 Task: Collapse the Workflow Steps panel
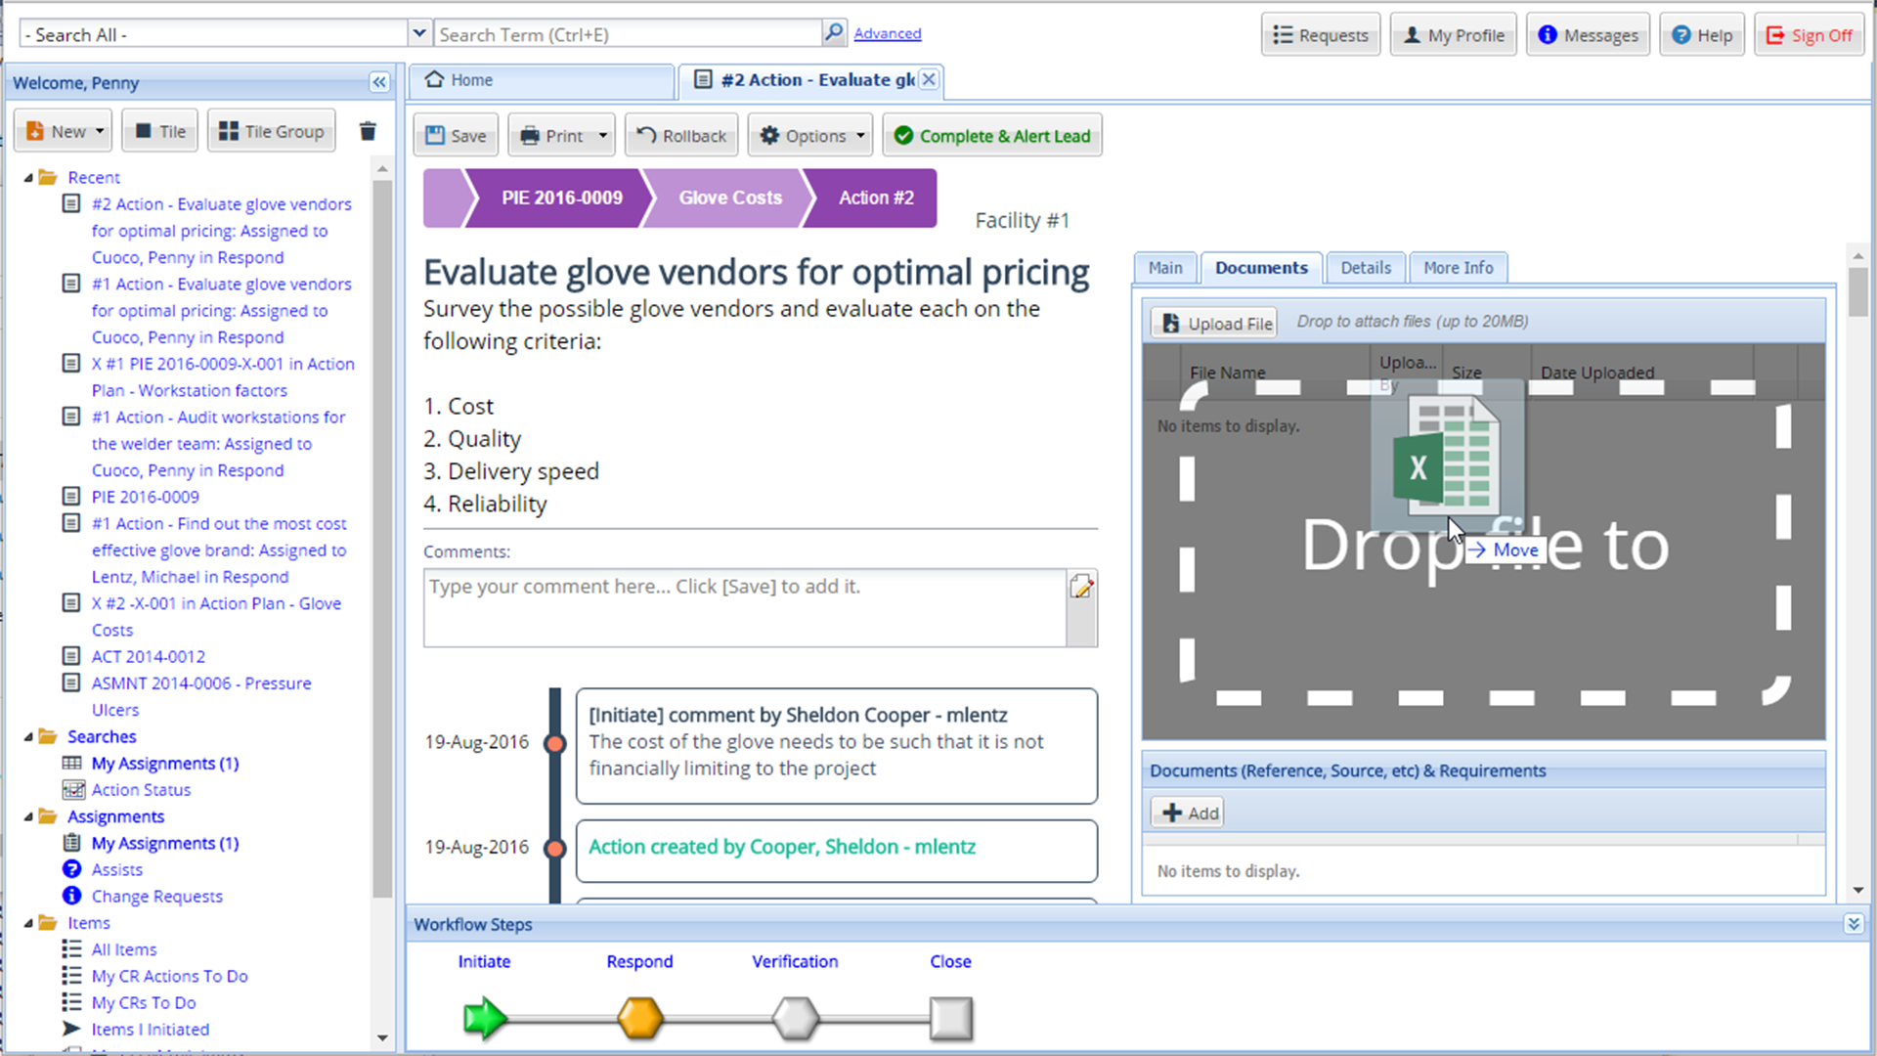(1853, 924)
